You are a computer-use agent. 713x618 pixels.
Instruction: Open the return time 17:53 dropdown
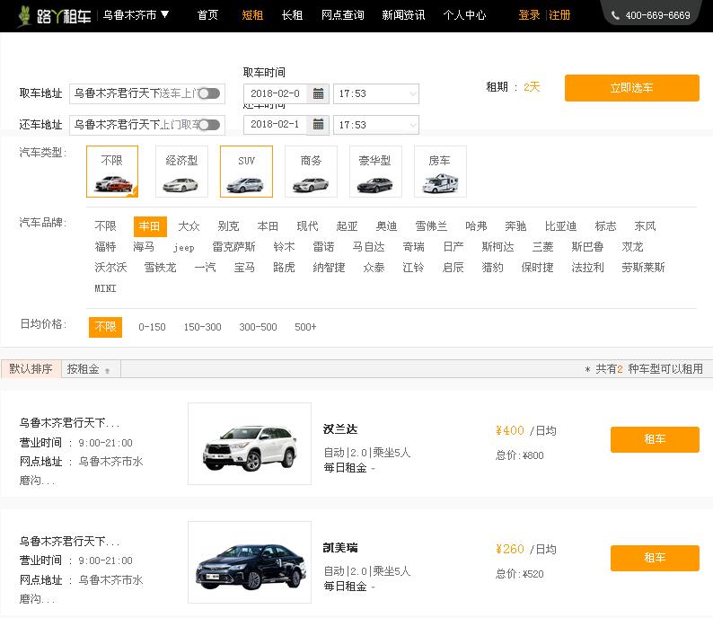coord(375,125)
